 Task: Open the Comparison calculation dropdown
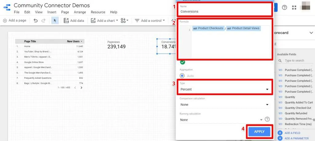pyautogui.click(x=224, y=105)
